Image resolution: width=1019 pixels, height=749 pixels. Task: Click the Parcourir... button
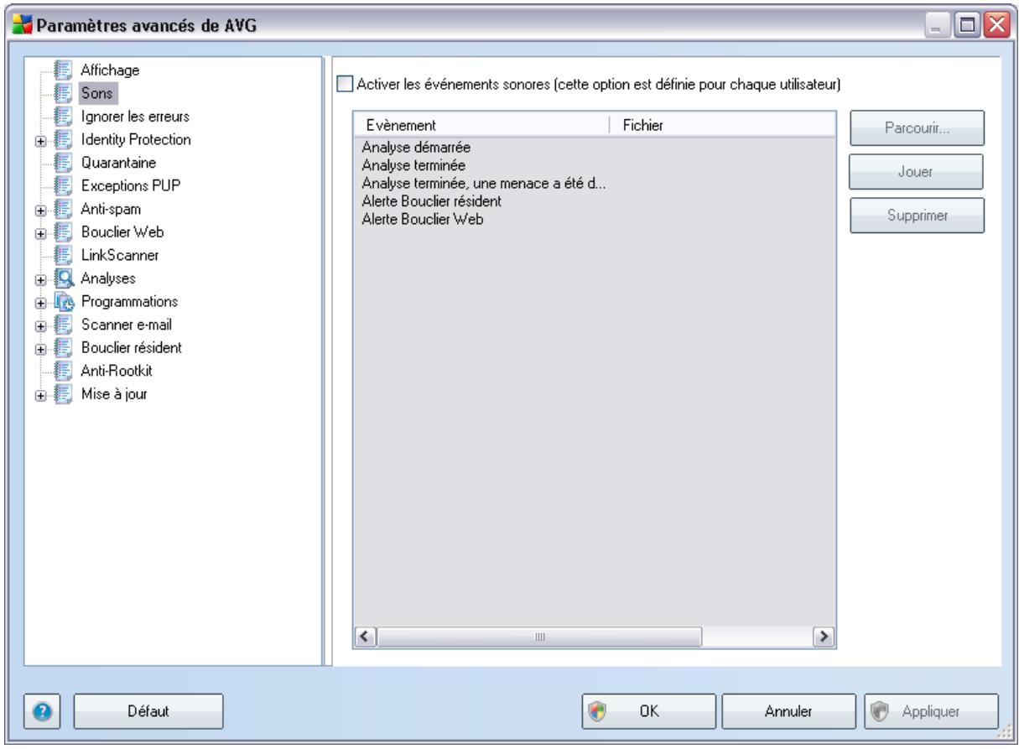coord(917,128)
